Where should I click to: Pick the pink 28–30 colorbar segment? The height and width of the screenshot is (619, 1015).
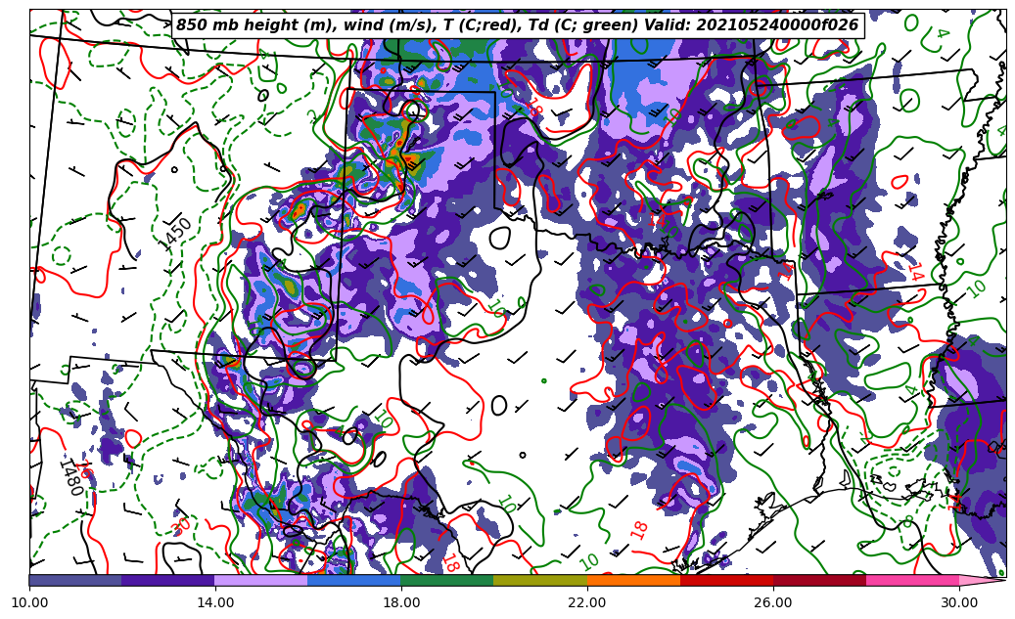(912, 580)
